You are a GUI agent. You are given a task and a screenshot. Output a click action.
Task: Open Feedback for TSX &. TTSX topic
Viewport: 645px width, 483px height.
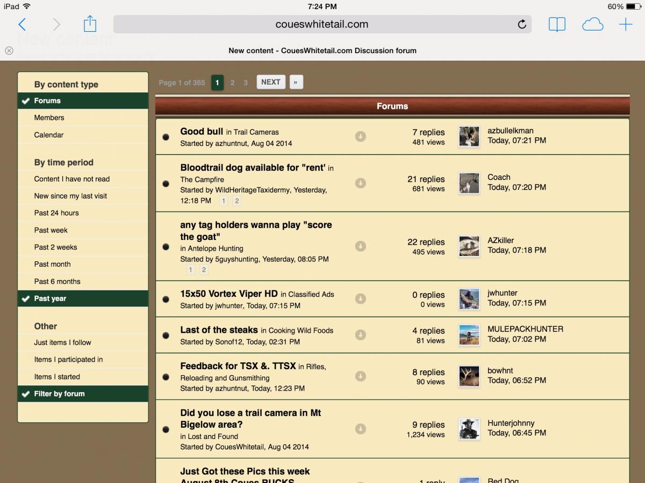point(238,366)
